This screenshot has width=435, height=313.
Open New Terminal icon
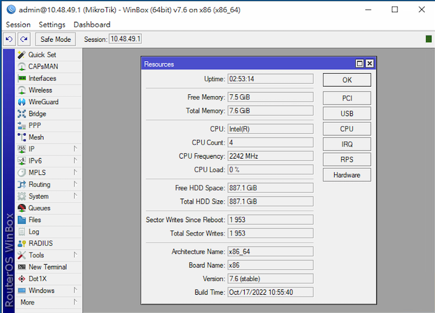tap(22, 267)
